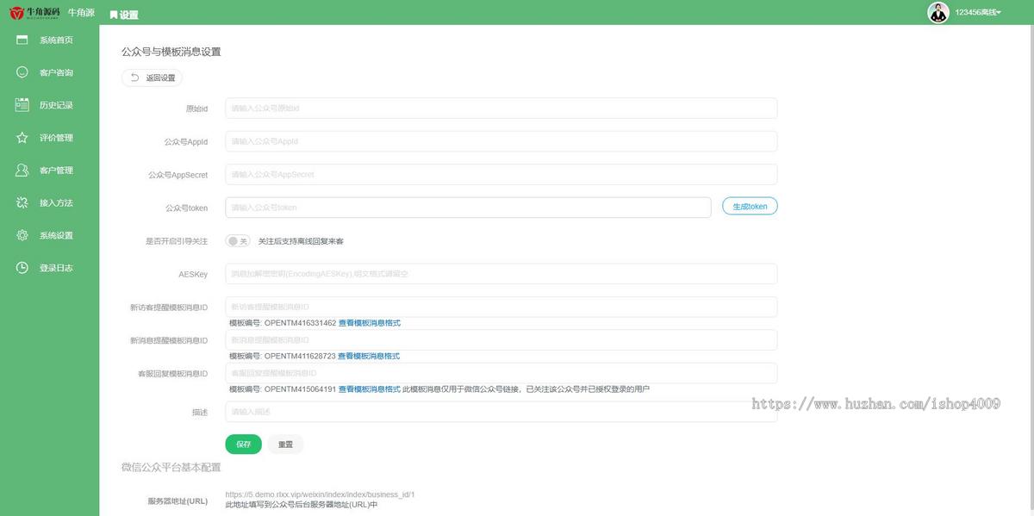The width and height of the screenshot is (1034, 516).
Task: Click the 接入方法 plug icon
Action: click(22, 202)
